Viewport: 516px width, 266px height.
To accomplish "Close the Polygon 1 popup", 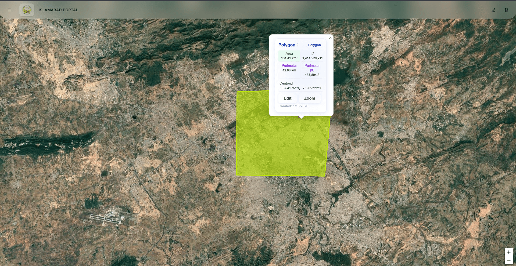I will [x=330, y=38].
